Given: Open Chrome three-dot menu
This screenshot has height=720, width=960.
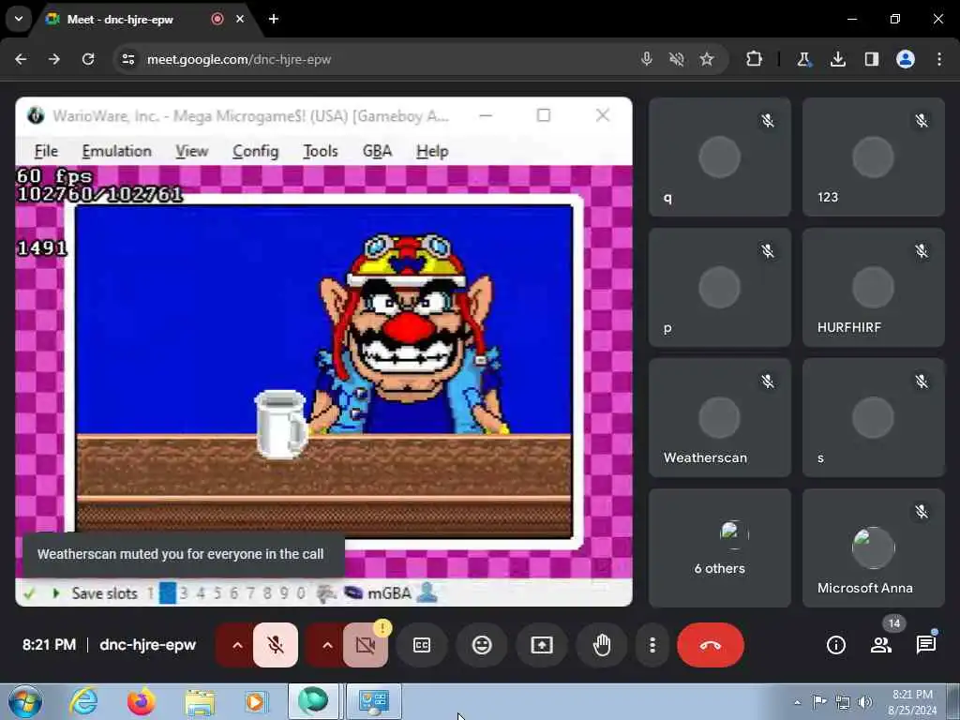Looking at the screenshot, I should tap(939, 59).
